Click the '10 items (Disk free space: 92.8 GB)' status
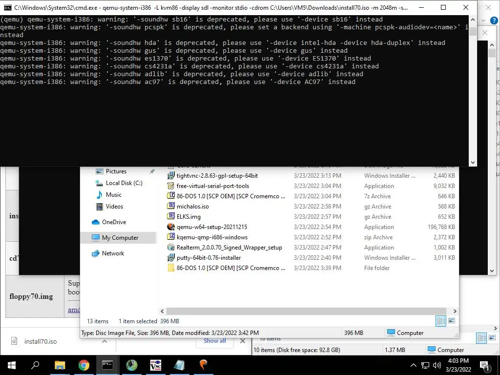This screenshot has height=375, width=500. click(x=296, y=350)
